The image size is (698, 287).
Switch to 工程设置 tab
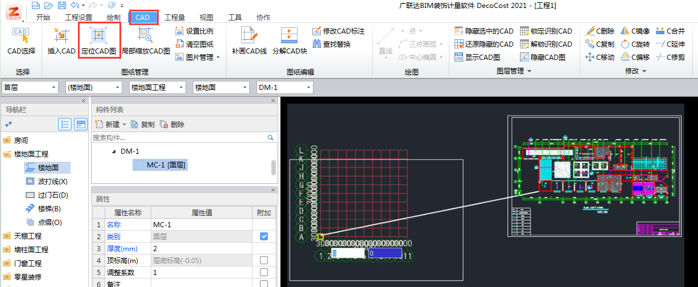[79, 18]
